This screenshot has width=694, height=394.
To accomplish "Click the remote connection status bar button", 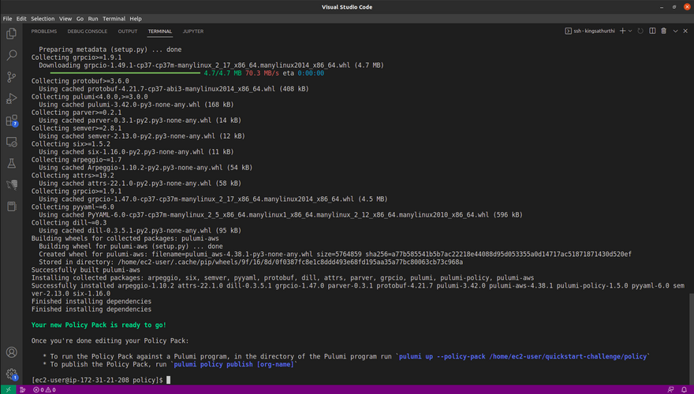I will point(8,389).
